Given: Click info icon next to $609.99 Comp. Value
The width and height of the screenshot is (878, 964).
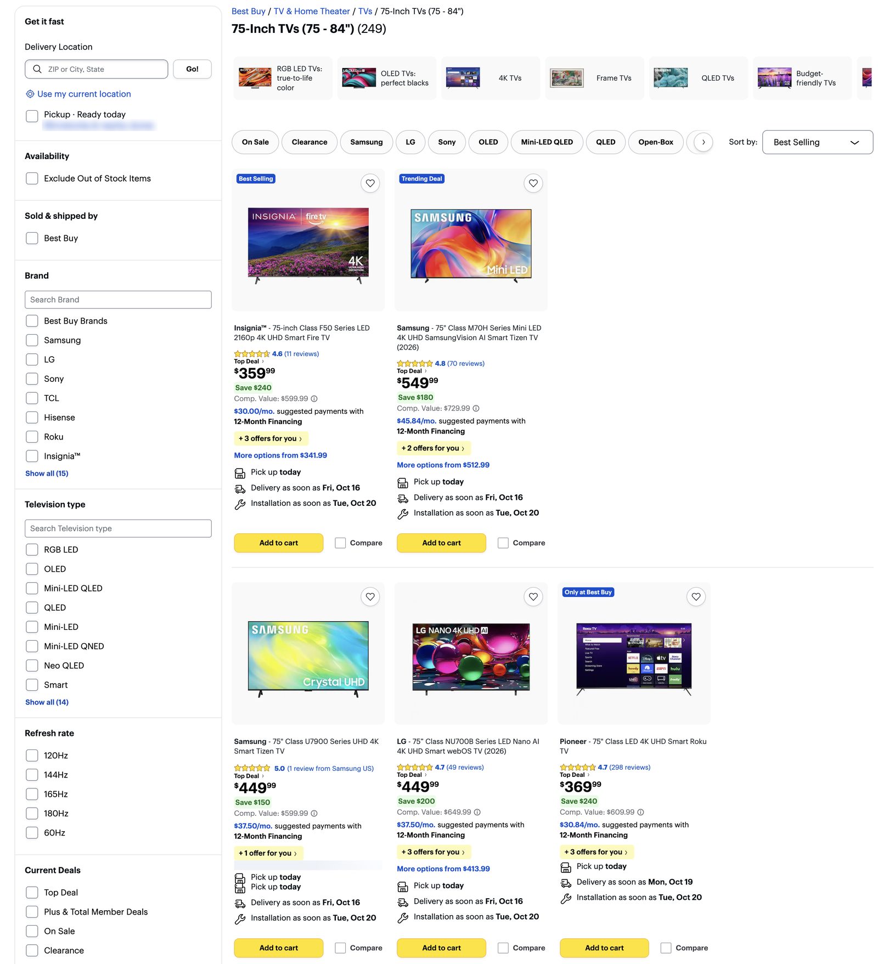Looking at the screenshot, I should pyautogui.click(x=640, y=812).
